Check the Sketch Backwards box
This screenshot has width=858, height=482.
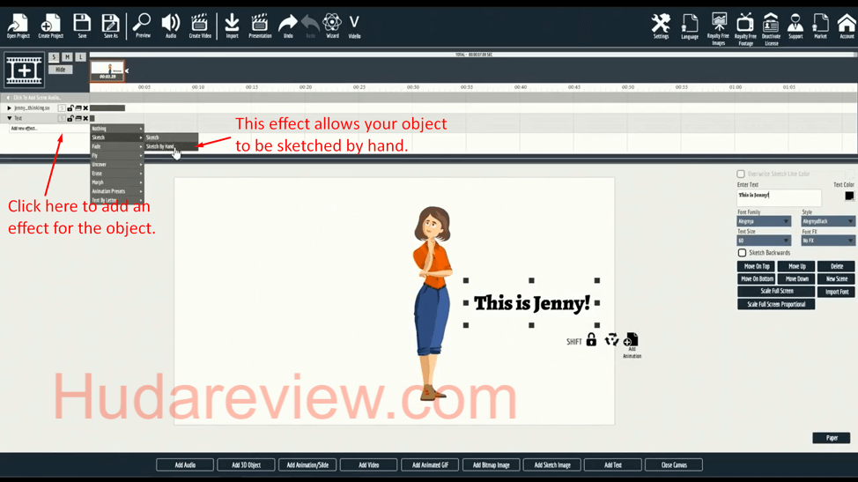coord(742,253)
